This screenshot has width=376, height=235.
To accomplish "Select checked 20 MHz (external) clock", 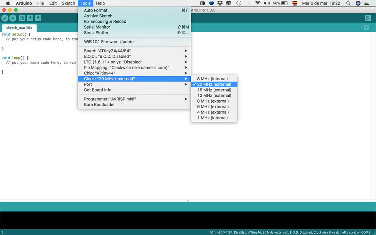I will coord(214,84).
